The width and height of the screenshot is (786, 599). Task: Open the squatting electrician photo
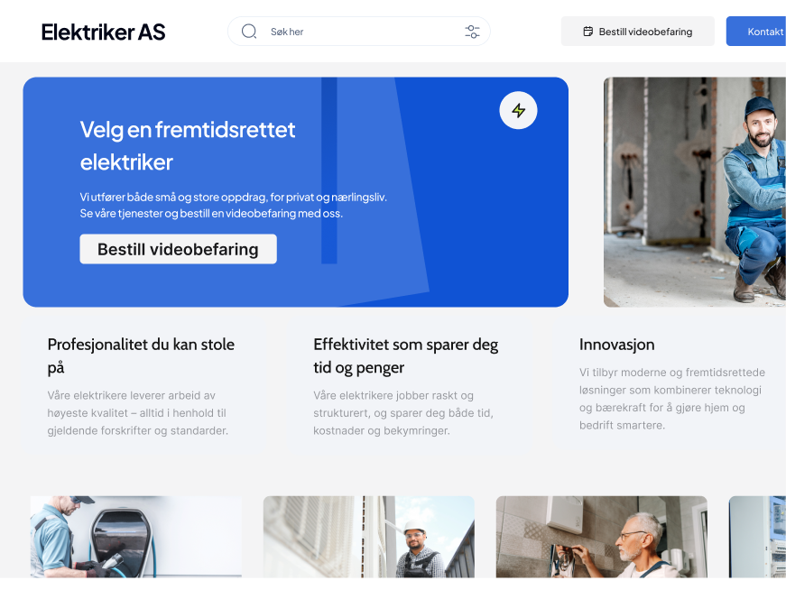tap(695, 192)
